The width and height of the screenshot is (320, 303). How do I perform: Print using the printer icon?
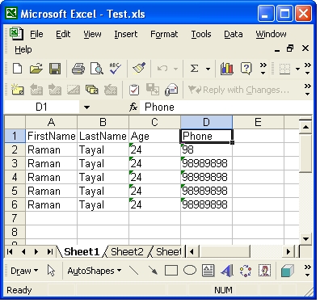coord(78,69)
